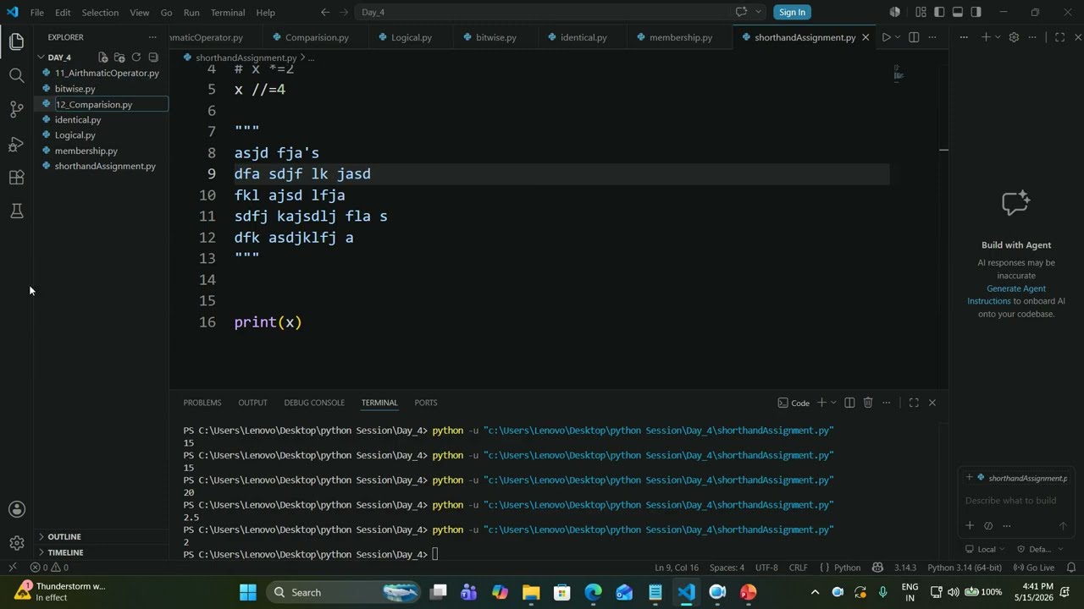The width and height of the screenshot is (1084, 609).
Task: Open Windows Start menu on taskbar
Action: point(248,592)
